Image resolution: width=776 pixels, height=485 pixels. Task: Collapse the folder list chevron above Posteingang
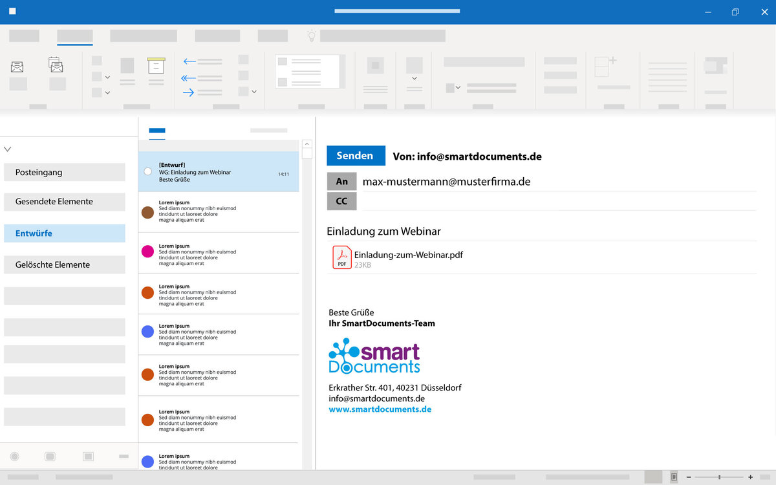click(8, 149)
